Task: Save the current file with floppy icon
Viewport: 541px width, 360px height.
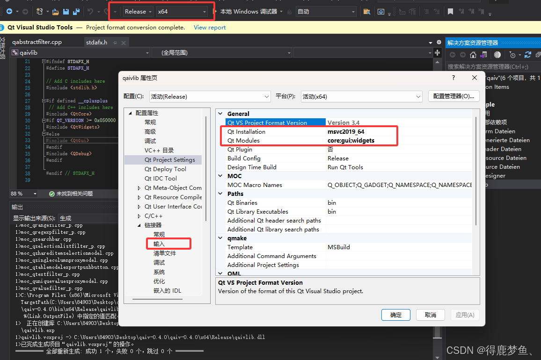Action: pyautogui.click(x=66, y=12)
